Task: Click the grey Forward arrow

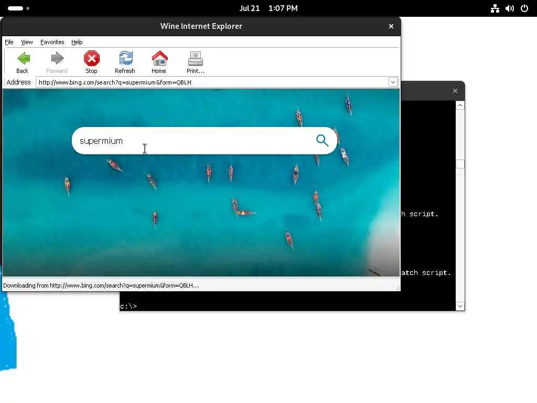Action: click(x=57, y=62)
